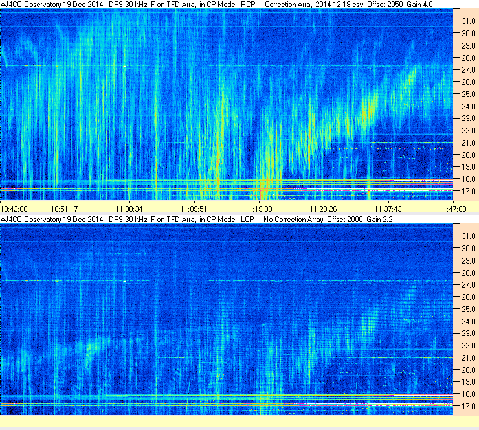Click the 21.0 frequency label on RCP chart
Image resolution: width=479 pixels, height=430 pixels.
pyautogui.click(x=468, y=143)
